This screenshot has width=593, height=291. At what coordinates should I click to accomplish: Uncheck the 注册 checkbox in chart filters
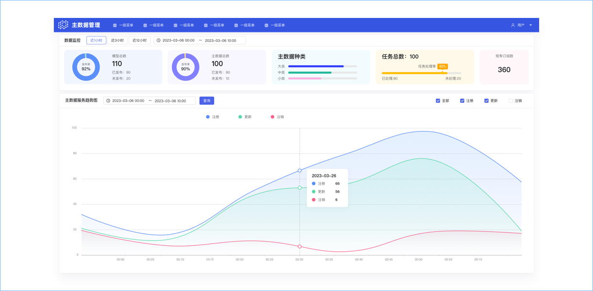point(462,101)
